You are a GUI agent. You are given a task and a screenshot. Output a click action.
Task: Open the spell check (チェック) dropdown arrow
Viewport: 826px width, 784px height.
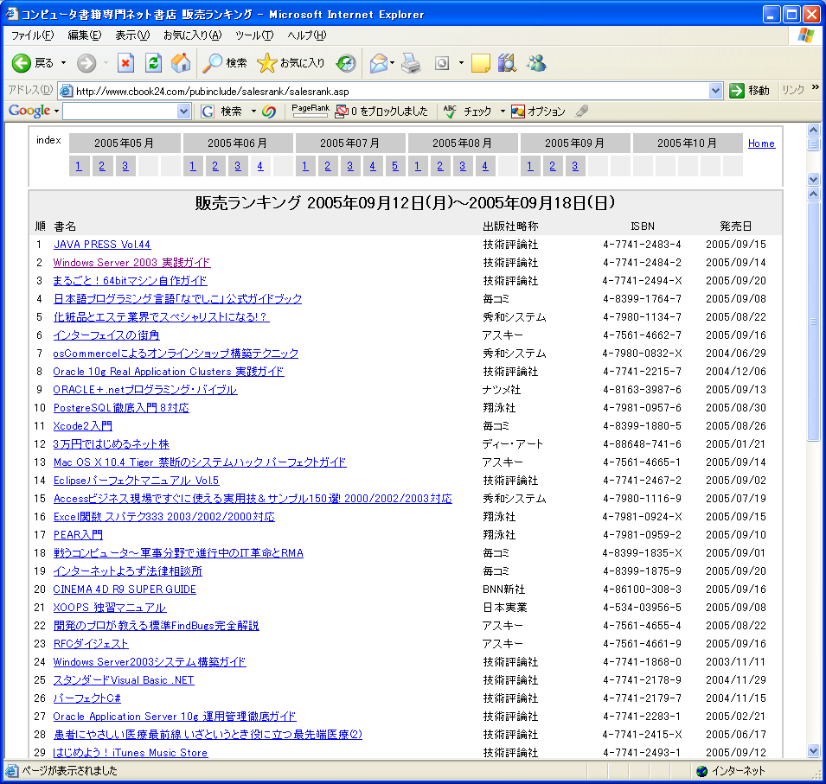tap(503, 112)
